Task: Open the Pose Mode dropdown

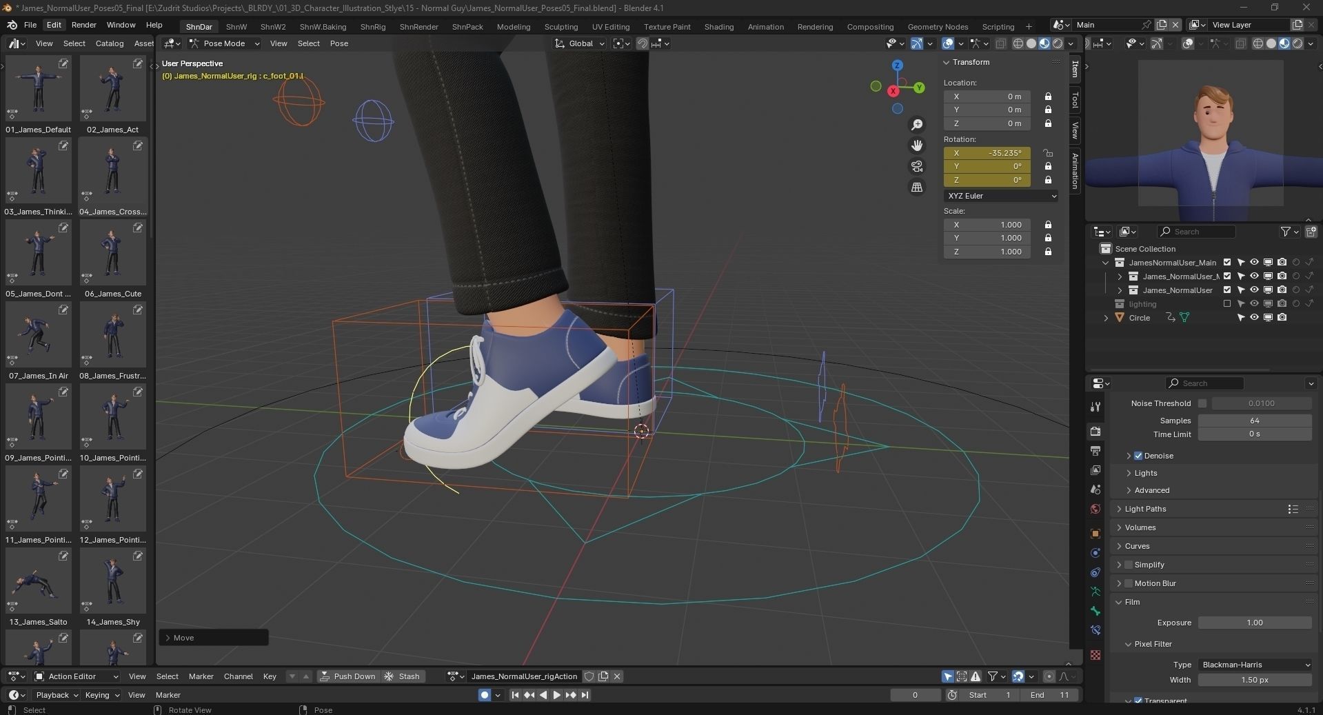Action: pos(225,43)
